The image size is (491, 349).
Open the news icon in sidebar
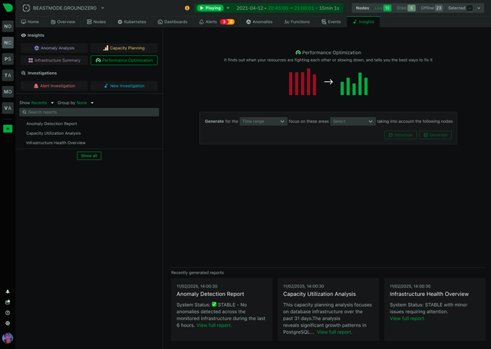pos(8,302)
